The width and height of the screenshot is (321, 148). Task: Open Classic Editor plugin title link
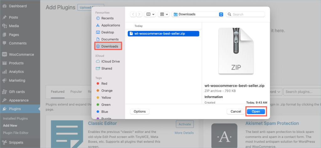103,123
